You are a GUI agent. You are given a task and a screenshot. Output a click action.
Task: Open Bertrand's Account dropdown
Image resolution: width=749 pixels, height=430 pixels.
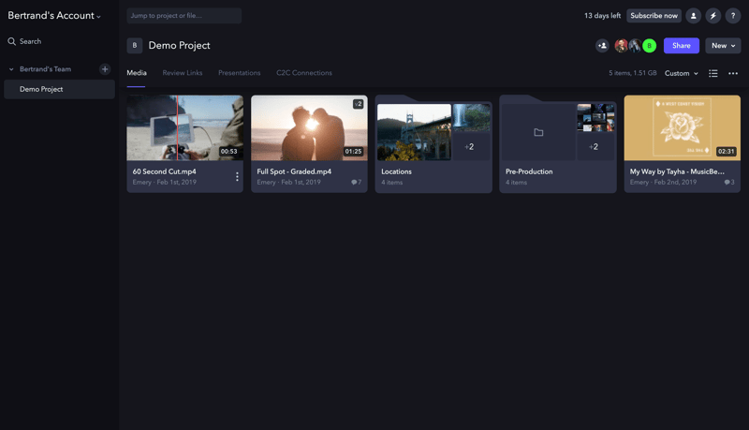54,16
